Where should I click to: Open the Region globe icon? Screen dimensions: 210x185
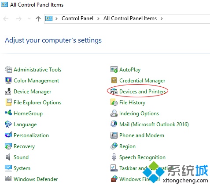coord(114,146)
